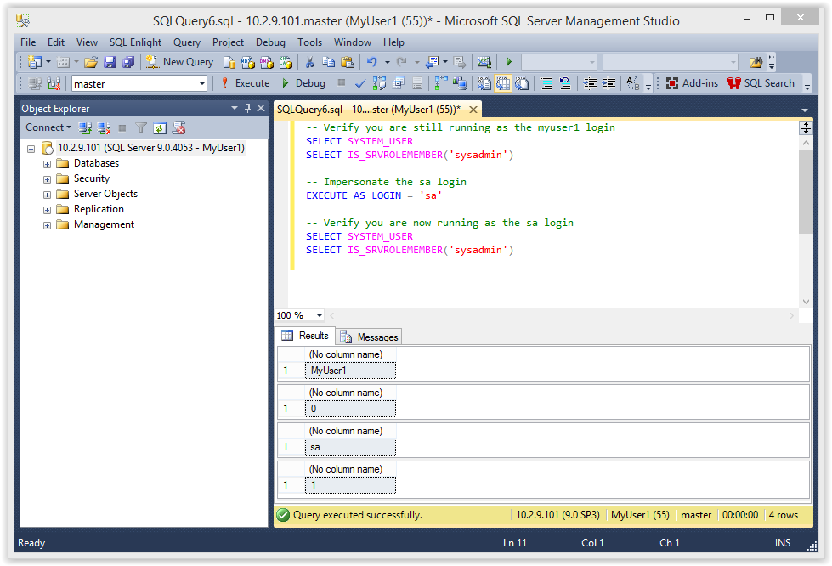The height and width of the screenshot is (566, 832).
Task: Toggle Include Actual Execution Plan
Action: tap(441, 83)
